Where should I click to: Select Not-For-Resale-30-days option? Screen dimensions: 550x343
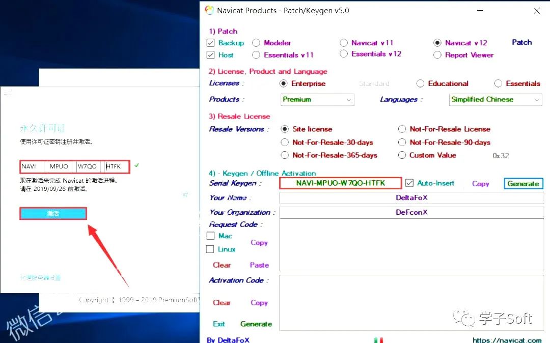(285, 142)
